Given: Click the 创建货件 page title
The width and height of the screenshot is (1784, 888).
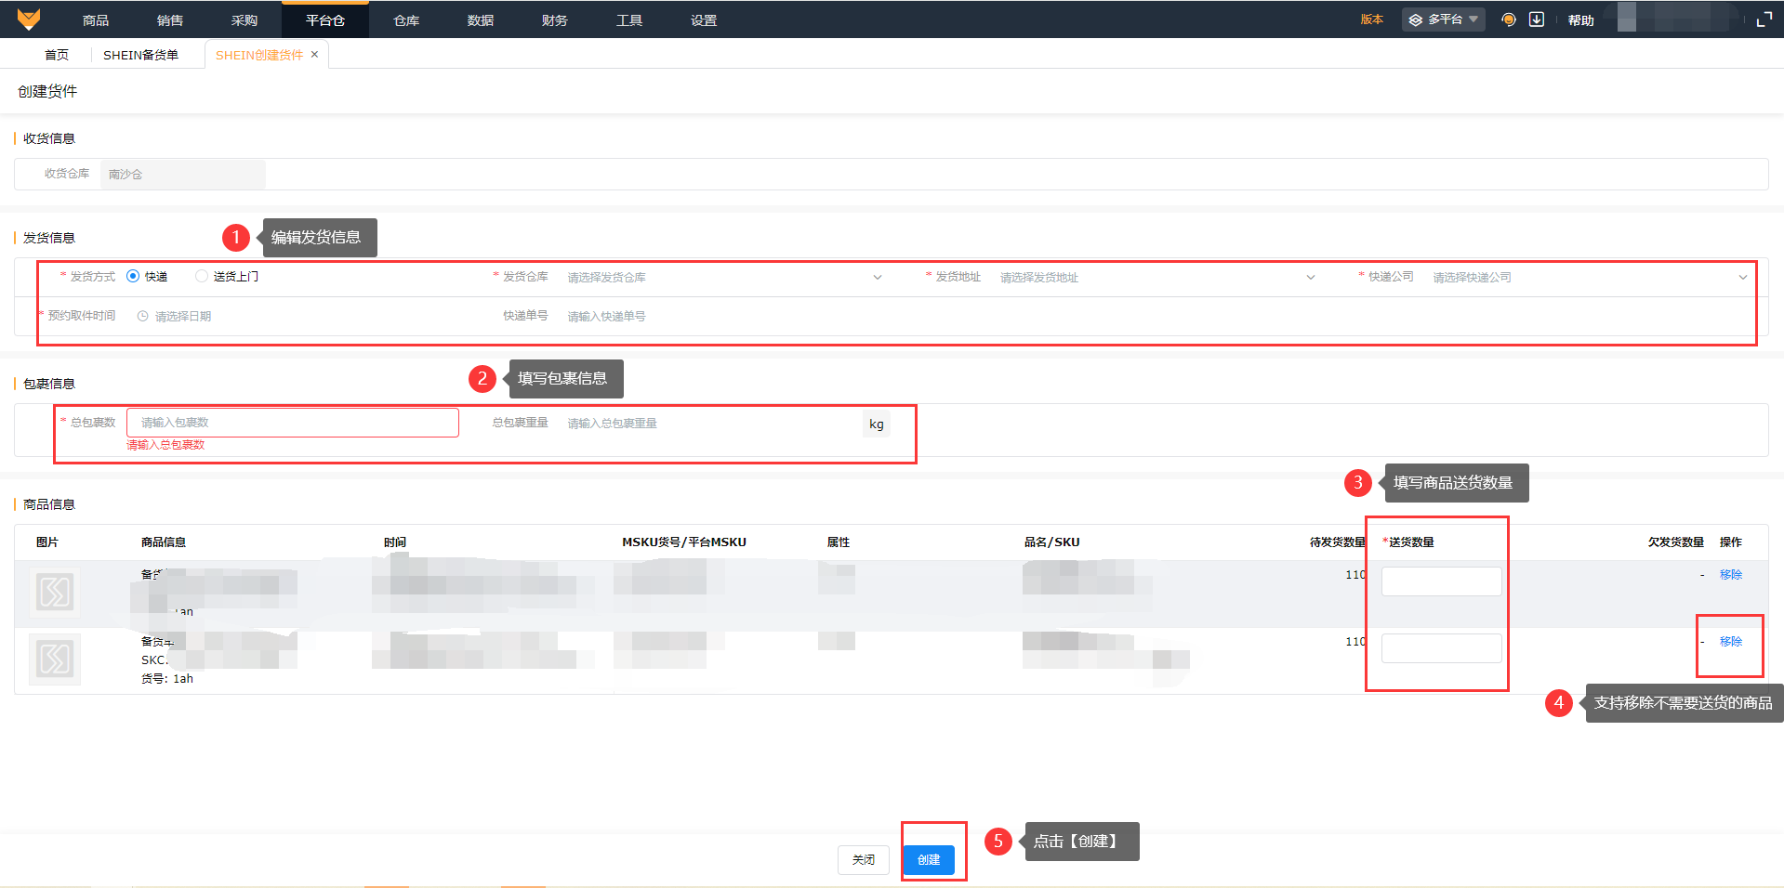Looking at the screenshot, I should [x=47, y=91].
